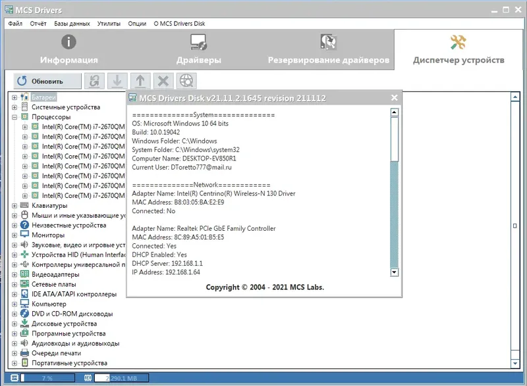This screenshot has height=386, width=527.
Task: Click the CPU icon in status bar
Action: pos(14,378)
